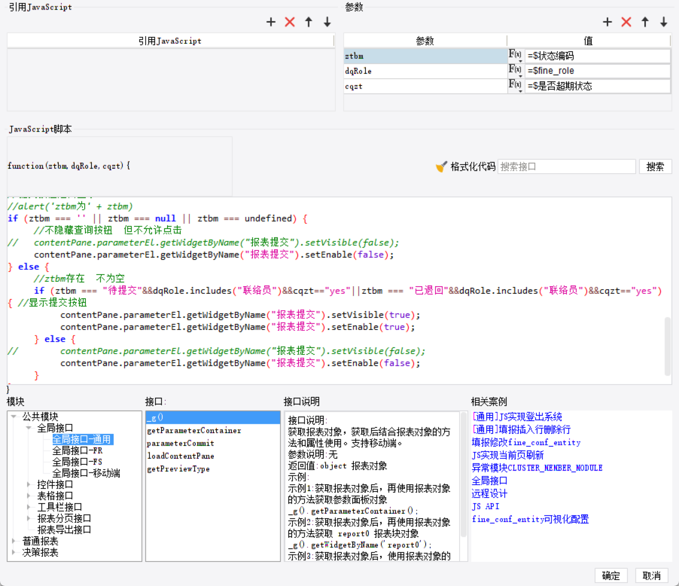Click the 格式化代码 broom icon
679x586 pixels.
click(441, 167)
